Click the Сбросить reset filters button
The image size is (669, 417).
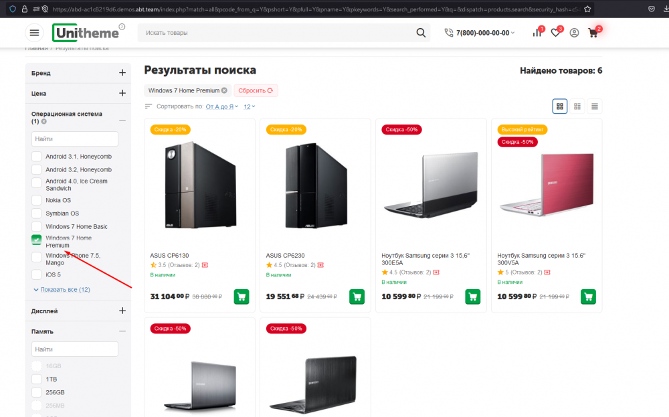click(256, 90)
